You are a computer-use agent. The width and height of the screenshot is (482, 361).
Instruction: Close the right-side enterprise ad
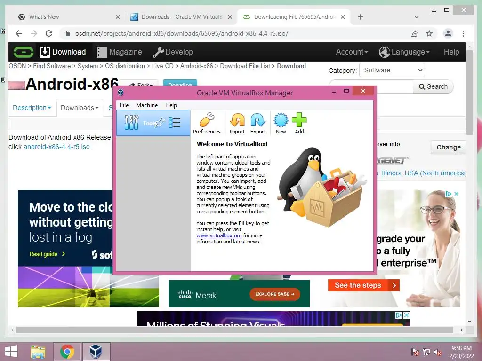(457, 194)
